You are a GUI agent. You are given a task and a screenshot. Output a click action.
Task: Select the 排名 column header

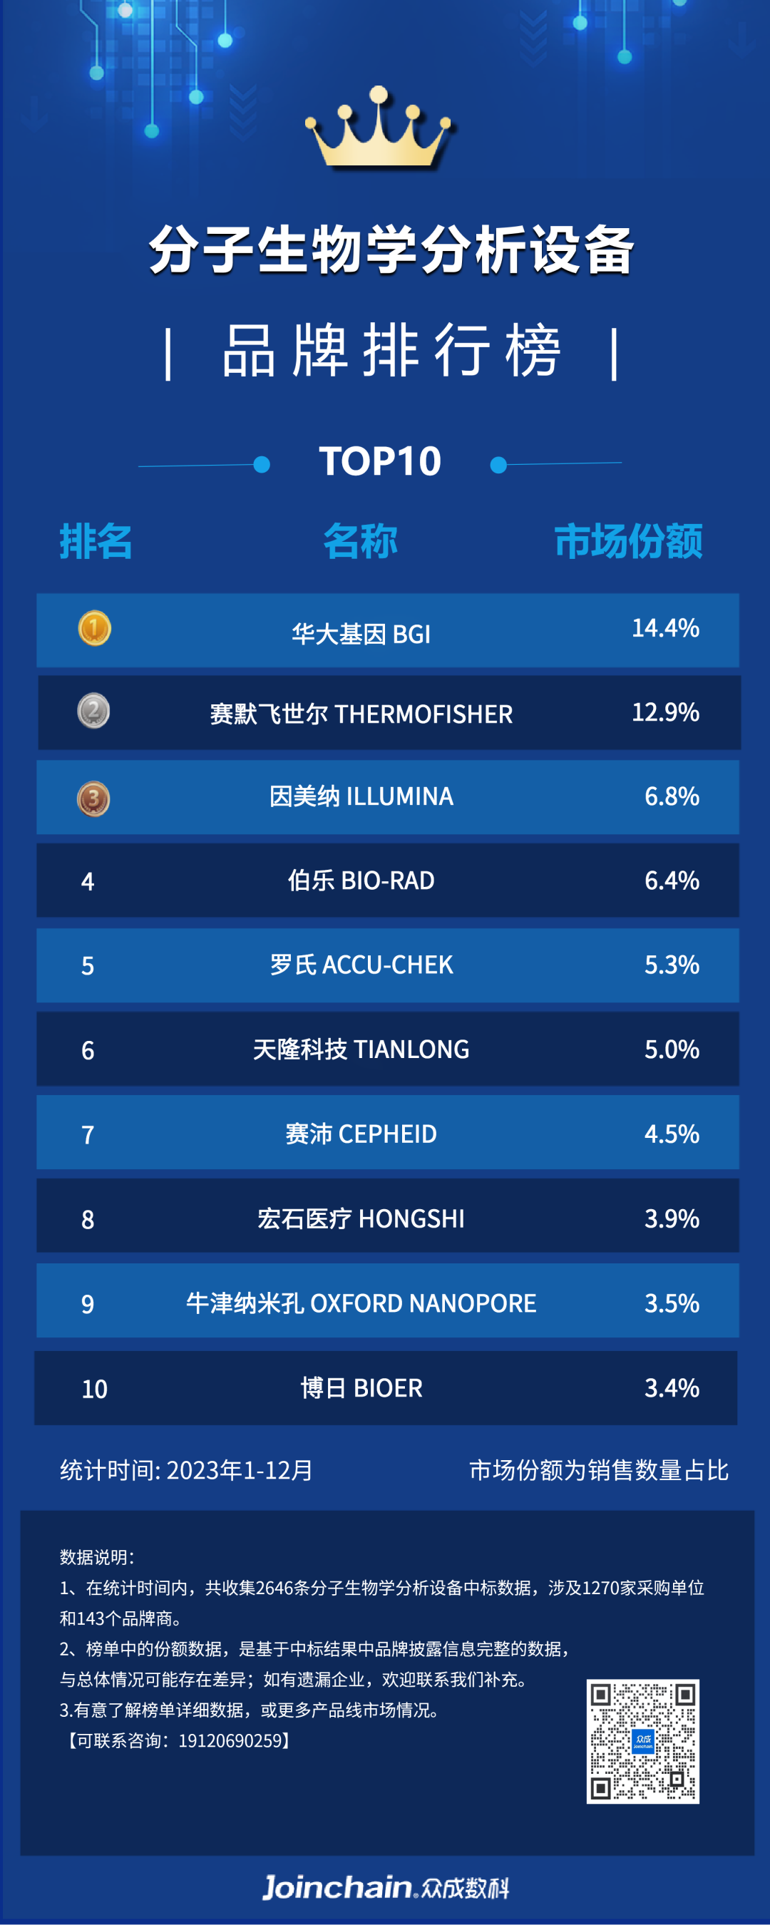coord(96,541)
